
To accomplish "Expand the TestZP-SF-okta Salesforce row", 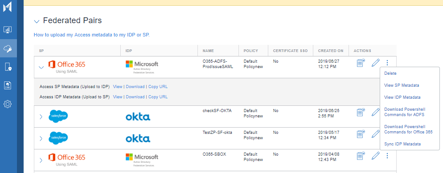I will coord(41,138).
